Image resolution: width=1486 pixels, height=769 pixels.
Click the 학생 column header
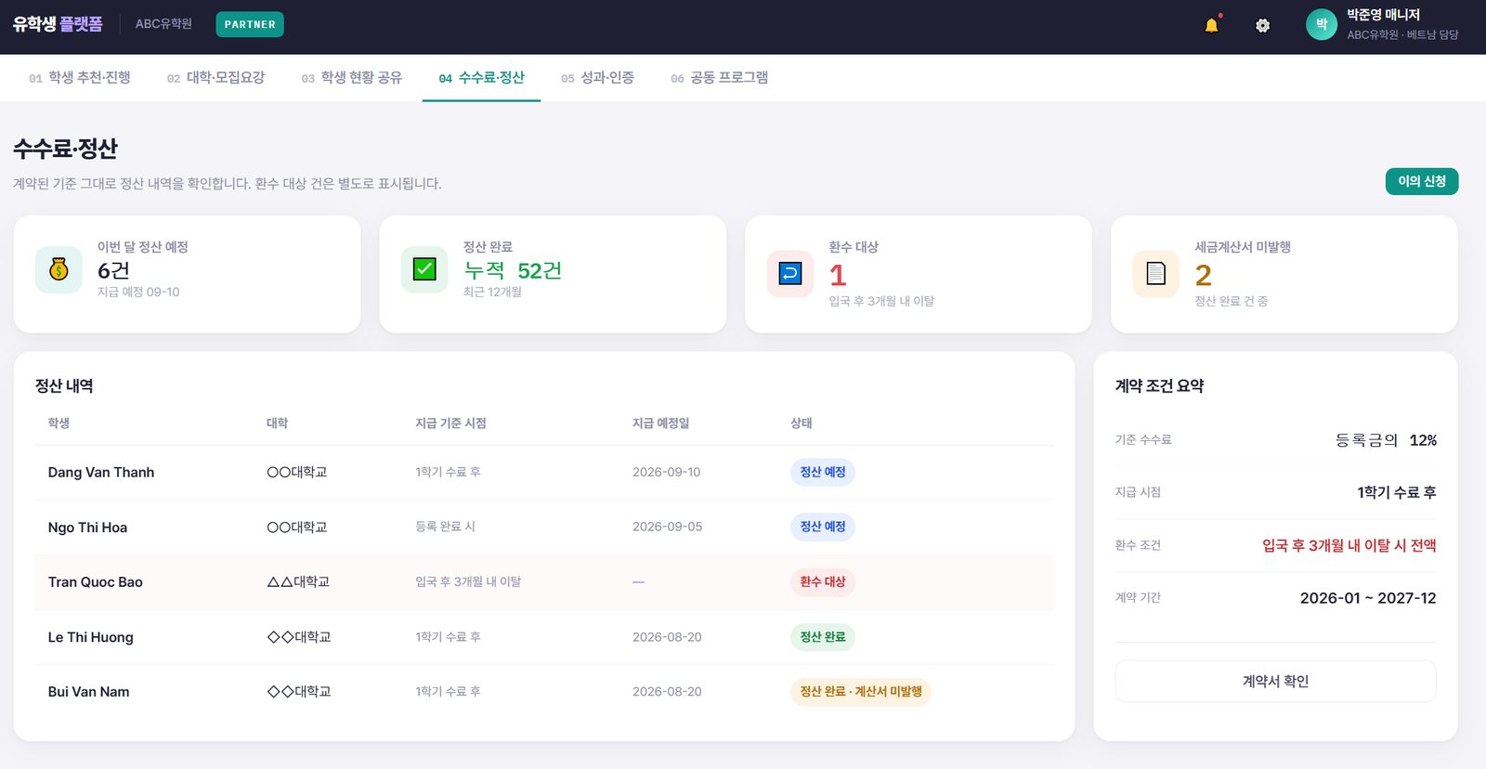click(59, 423)
